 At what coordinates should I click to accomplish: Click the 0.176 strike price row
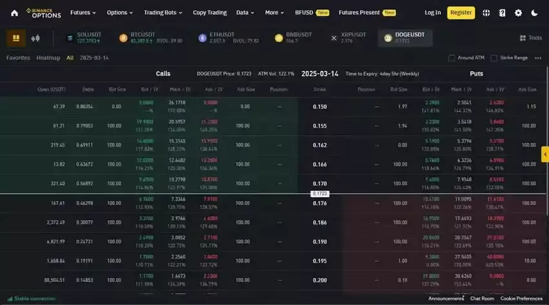[x=320, y=204]
